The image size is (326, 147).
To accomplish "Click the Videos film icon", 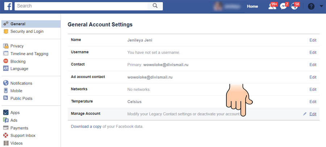I will 6,143.
